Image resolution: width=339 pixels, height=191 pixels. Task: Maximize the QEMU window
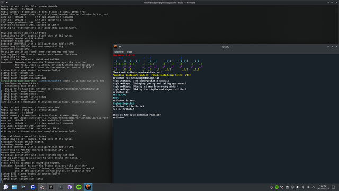coord(332,47)
